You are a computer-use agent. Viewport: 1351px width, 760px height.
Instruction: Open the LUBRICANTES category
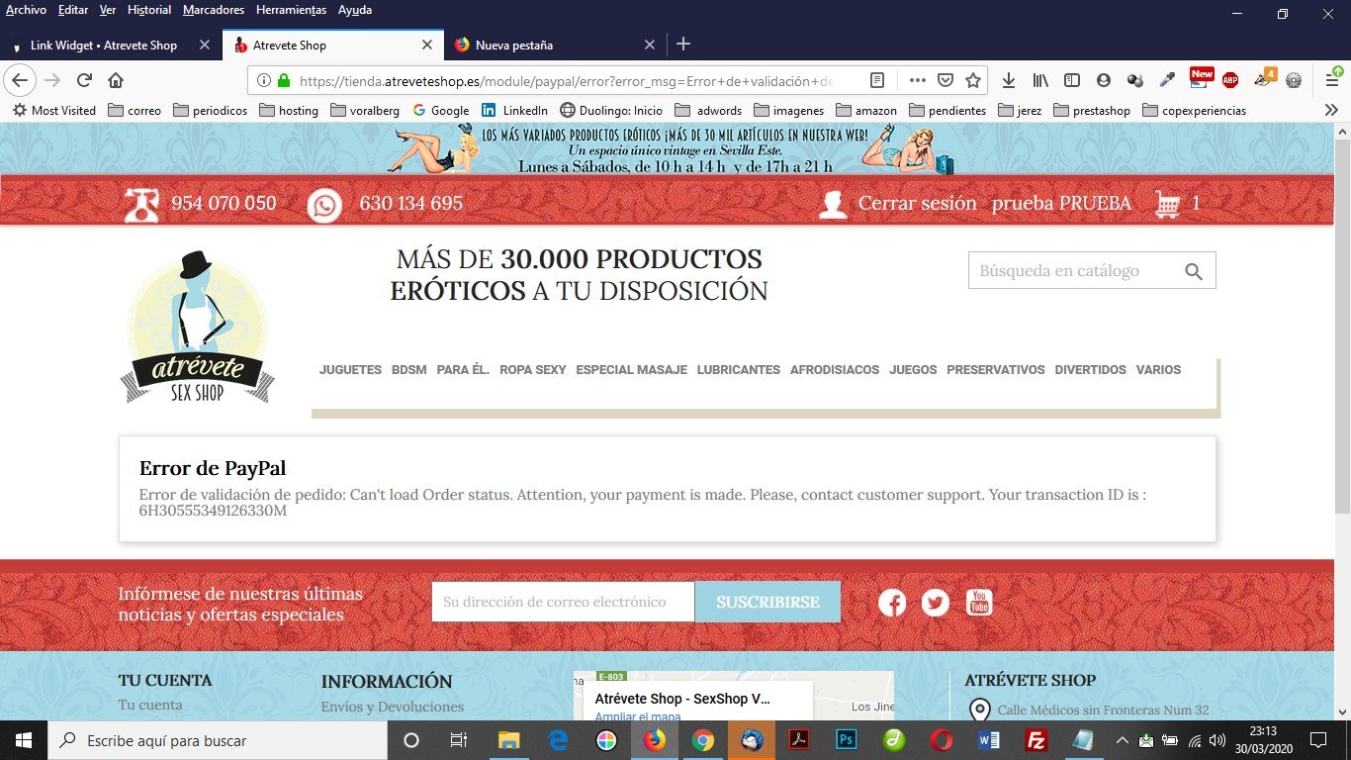(x=739, y=370)
